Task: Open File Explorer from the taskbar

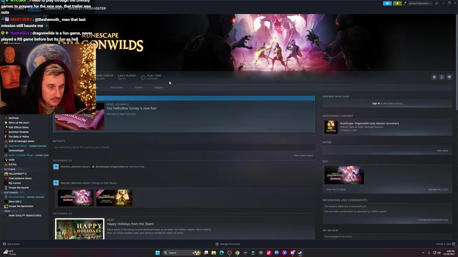Action: (214, 253)
